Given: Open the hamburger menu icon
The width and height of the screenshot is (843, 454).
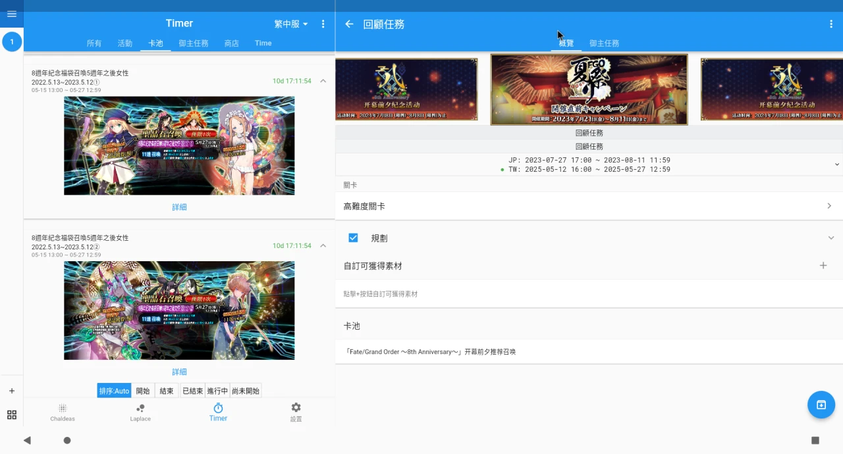Looking at the screenshot, I should click(11, 14).
